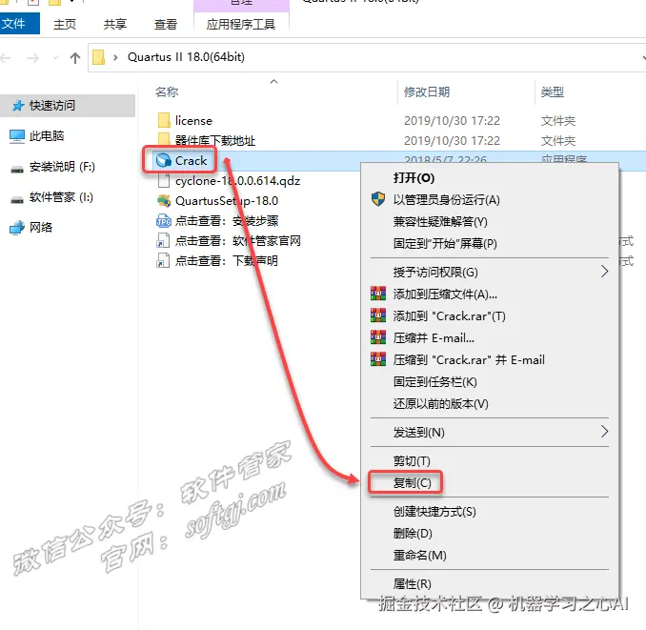
Task: Click the 此电脑 monitor icon
Action: pos(17,136)
